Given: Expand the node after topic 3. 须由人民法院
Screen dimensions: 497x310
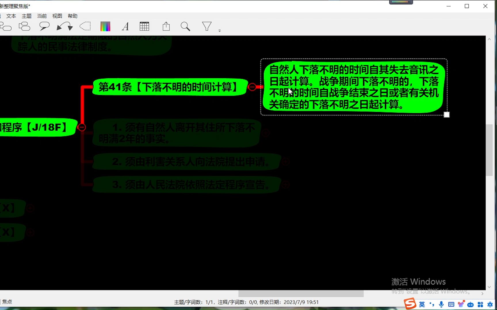Looking at the screenshot, I should [286, 185].
